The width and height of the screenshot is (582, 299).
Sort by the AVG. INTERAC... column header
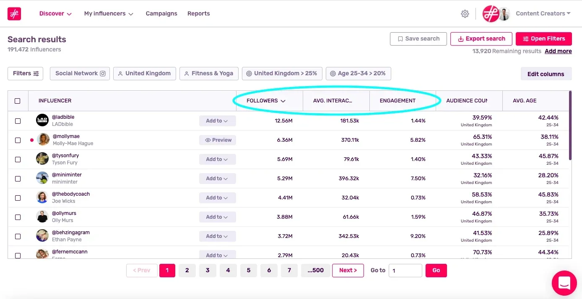click(333, 101)
